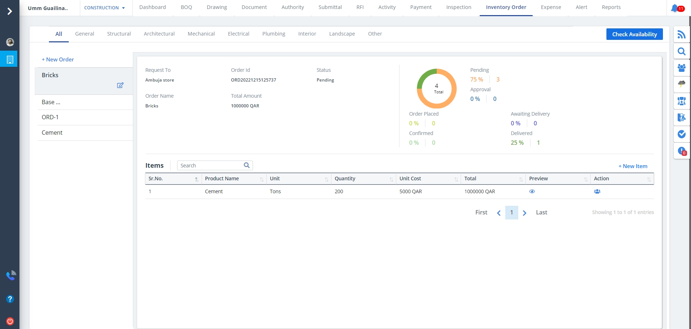Switch to the Structural category tab
Screen dimensions: 691x329
click(x=119, y=34)
